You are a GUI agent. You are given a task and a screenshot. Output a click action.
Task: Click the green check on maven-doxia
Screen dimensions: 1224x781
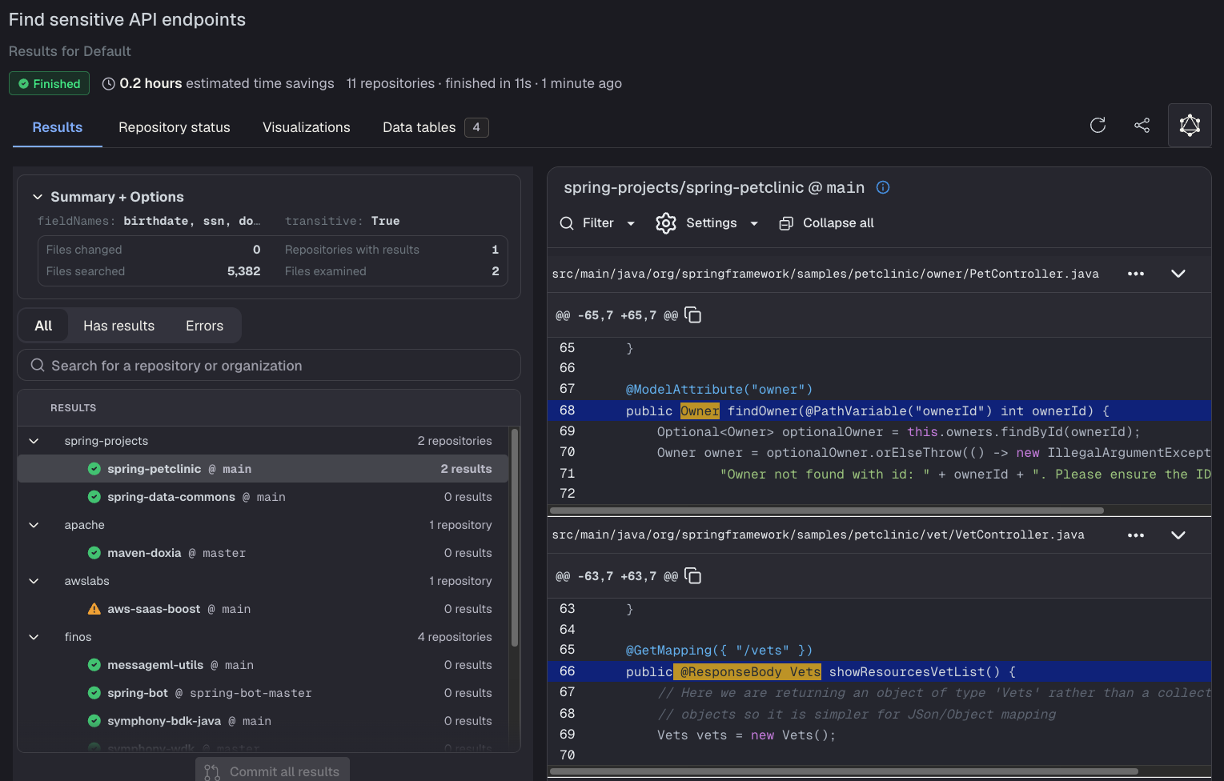[94, 553]
